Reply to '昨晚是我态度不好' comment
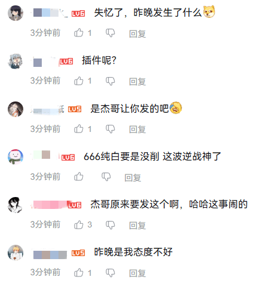This screenshot has height=283, width=262. tap(137, 273)
